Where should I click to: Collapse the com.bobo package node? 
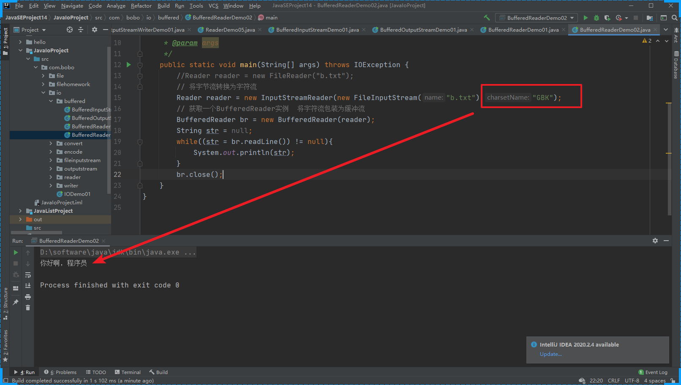click(x=35, y=67)
